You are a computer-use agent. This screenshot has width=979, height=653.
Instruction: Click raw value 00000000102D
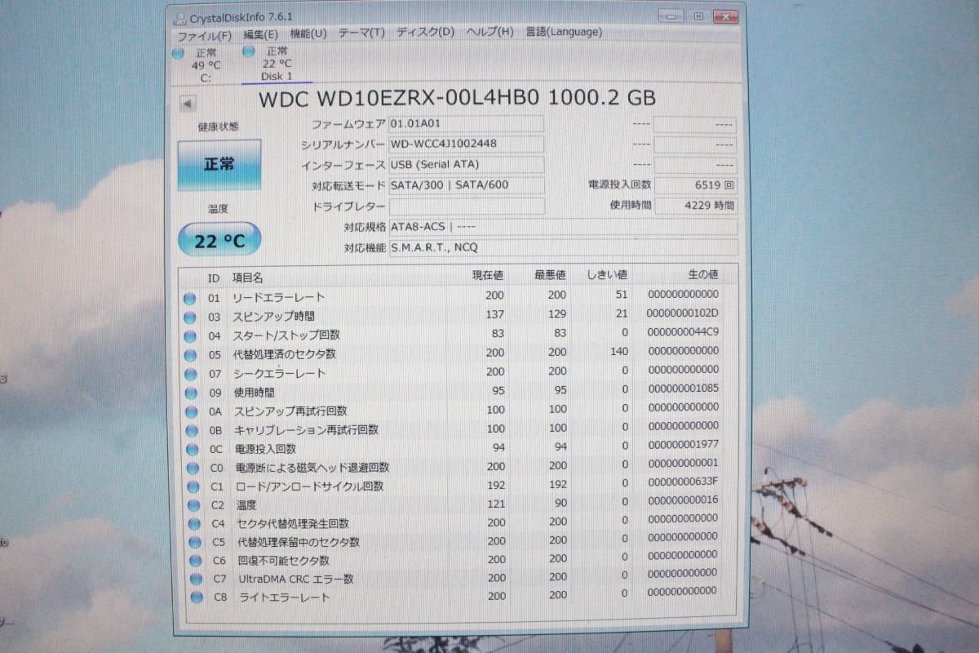pyautogui.click(x=682, y=313)
